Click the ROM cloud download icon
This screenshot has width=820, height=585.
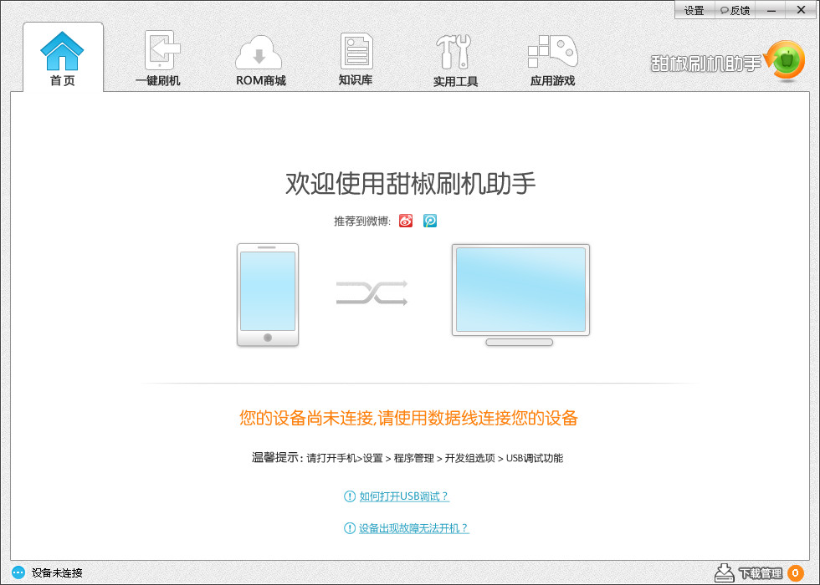pos(259,52)
